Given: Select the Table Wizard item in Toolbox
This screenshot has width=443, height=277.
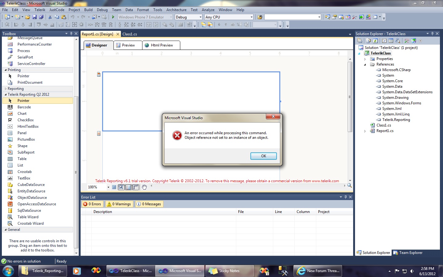Looking at the screenshot, I should [x=38, y=217].
